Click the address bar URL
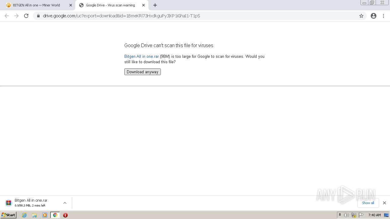 pyautogui.click(x=122, y=16)
